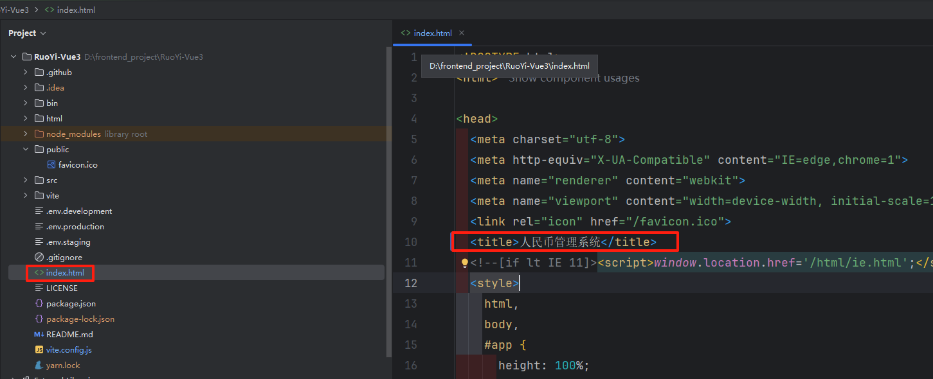Viewport: 933px width, 379px height.
Task: Select the public folder label
Action: pyautogui.click(x=57, y=150)
